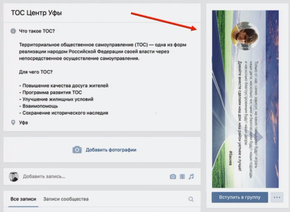Click the group title "ТОС Центр Уфы"
The image size is (290, 212).
(36, 13)
